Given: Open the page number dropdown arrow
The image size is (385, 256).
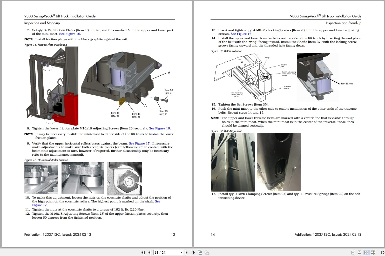Looking at the screenshot, I should coord(181,252).
